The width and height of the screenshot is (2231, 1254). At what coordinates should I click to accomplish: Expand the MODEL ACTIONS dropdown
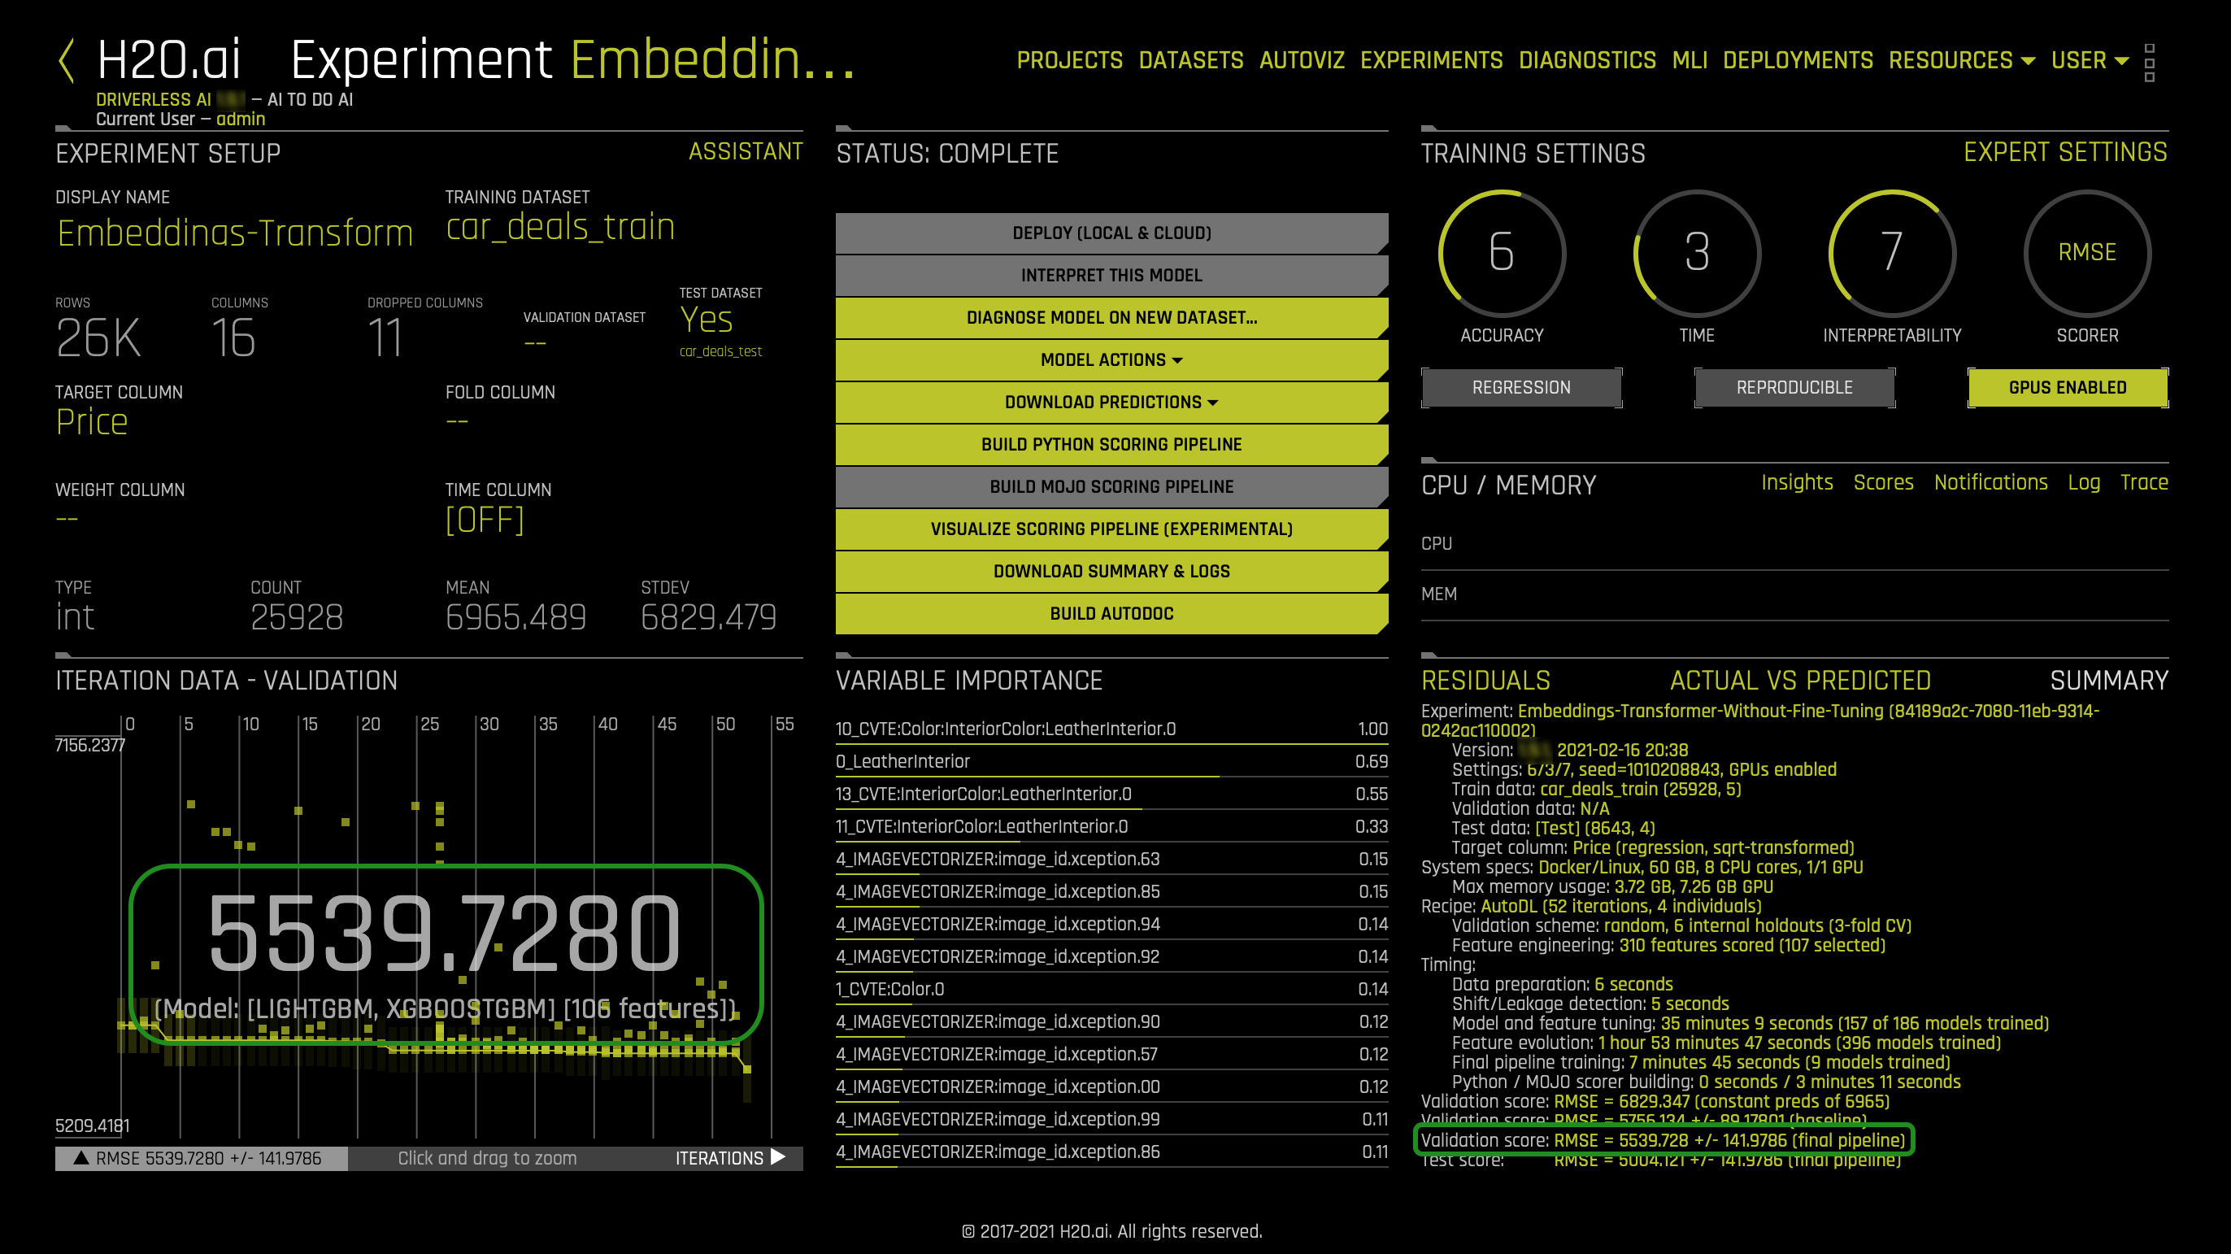tap(1109, 360)
